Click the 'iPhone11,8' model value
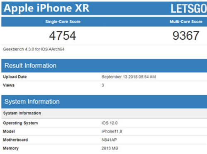Viewport: 207px width, 154px height. (x=112, y=132)
